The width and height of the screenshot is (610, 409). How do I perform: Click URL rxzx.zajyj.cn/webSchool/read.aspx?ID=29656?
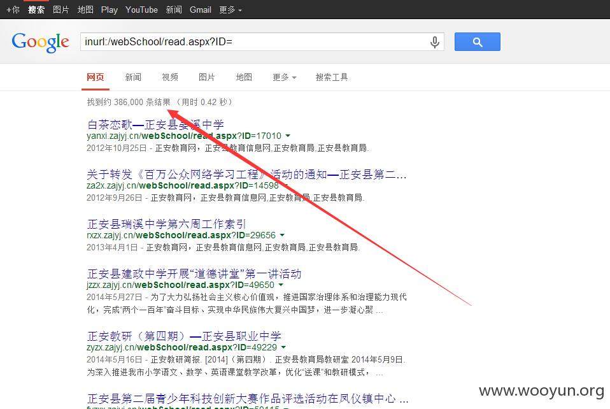(181, 235)
